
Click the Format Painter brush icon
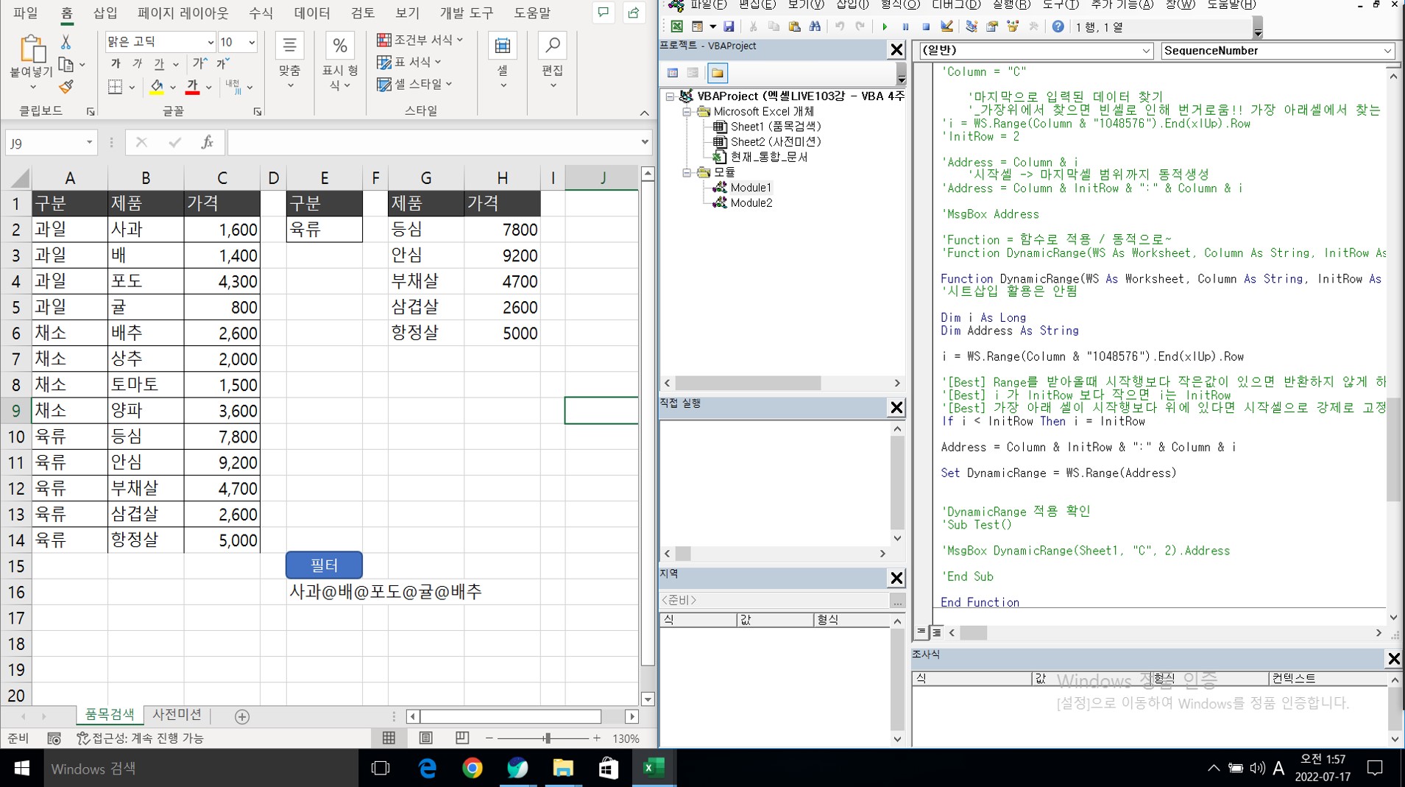coord(66,87)
